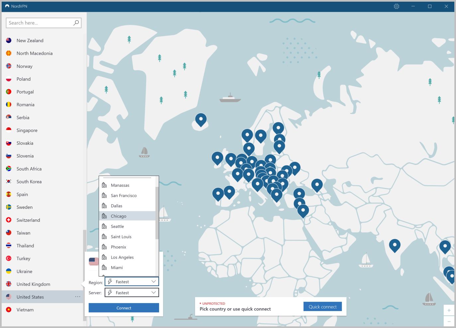The image size is (456, 328).
Task: Click the Quick connect button
Action: click(322, 306)
